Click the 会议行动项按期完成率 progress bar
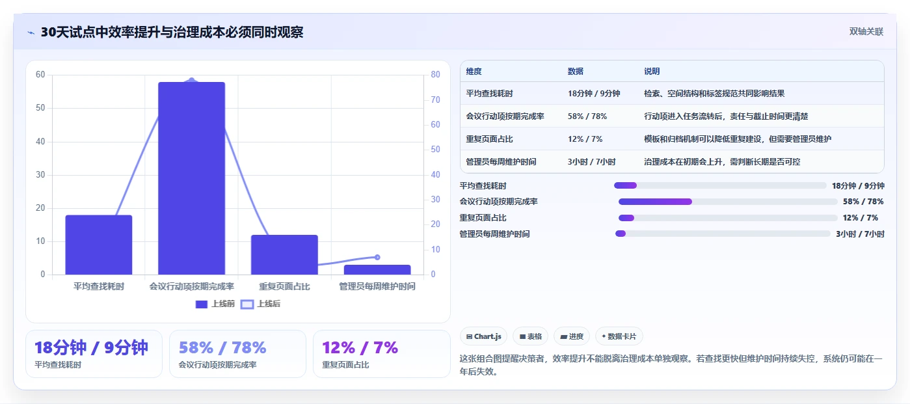The height and width of the screenshot is (404, 910). pos(728,202)
